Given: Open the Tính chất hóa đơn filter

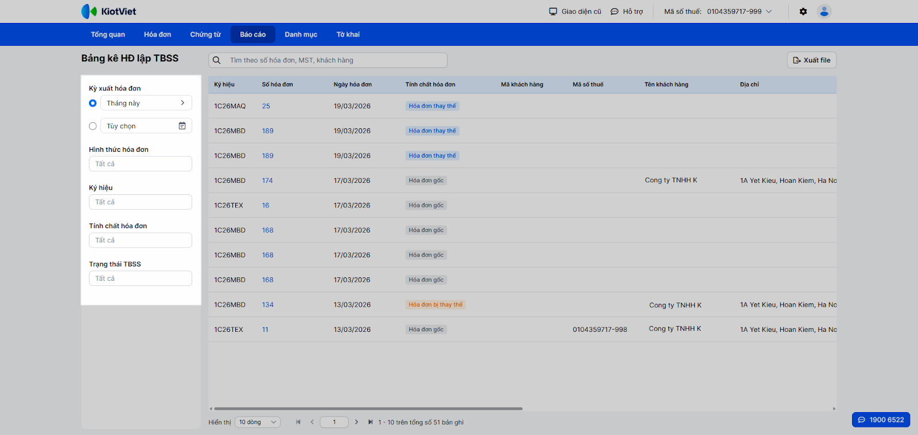Looking at the screenshot, I should (141, 240).
